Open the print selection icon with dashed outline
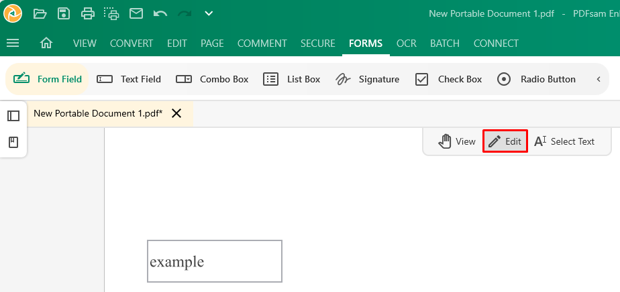Image resolution: width=620 pixels, height=292 pixels. click(112, 14)
